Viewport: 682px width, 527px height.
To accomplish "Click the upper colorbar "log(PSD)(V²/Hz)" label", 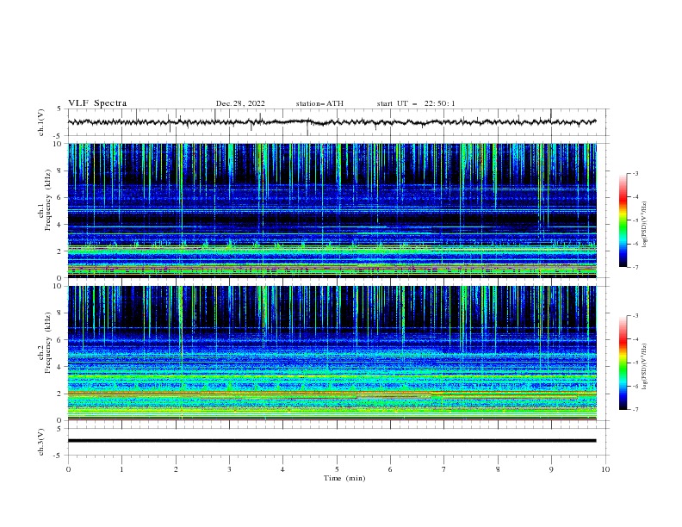I will coord(644,225).
